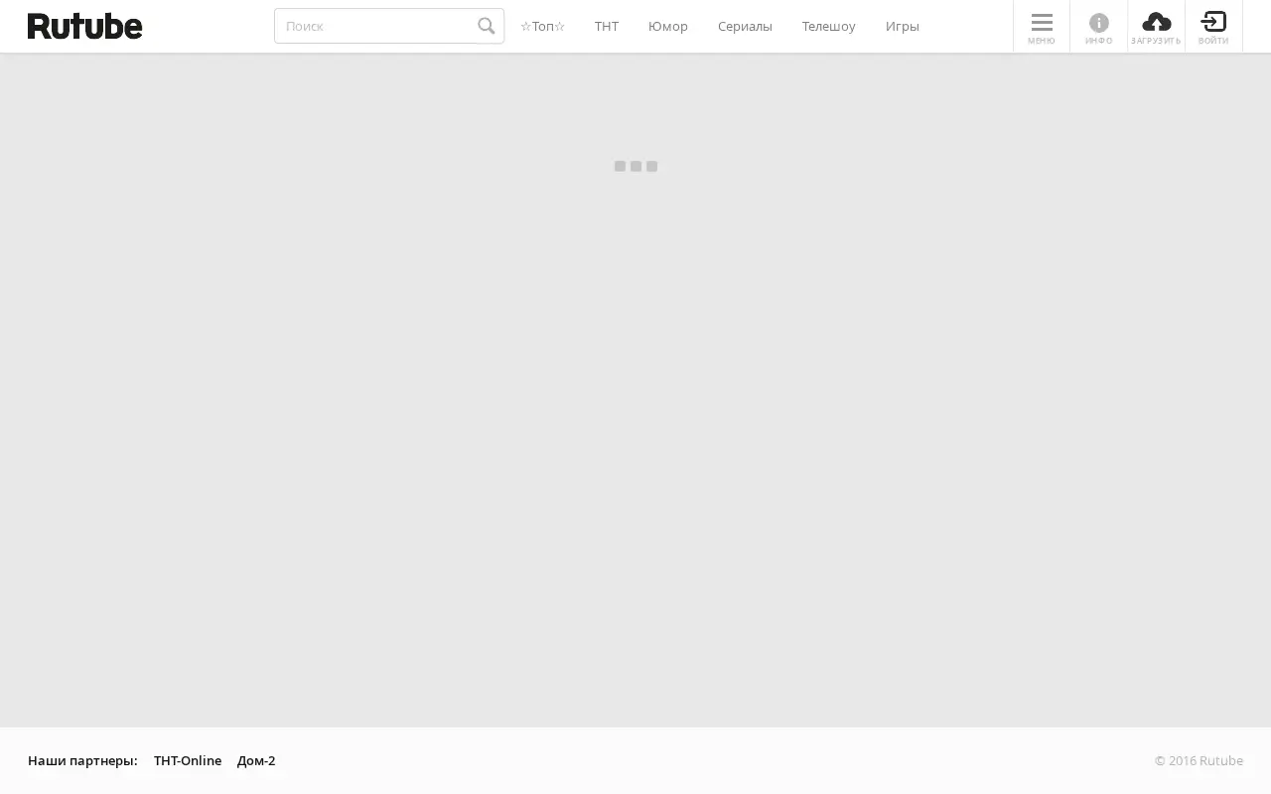This screenshot has width=1271, height=794.
Task: Click the Войти login icon
Action: click(x=1213, y=21)
